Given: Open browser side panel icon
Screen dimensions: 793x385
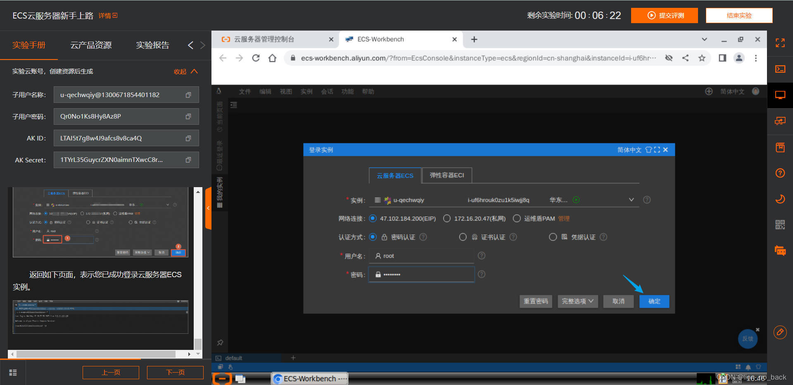Looking at the screenshot, I should [722, 58].
